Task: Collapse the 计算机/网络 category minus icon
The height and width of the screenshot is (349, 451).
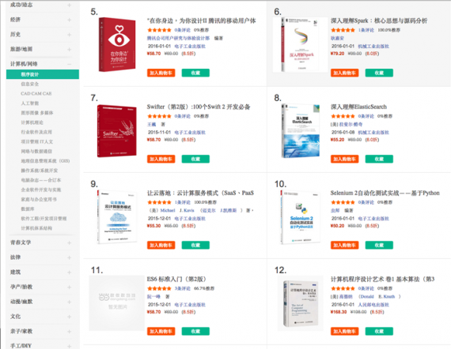Action: click(69, 64)
